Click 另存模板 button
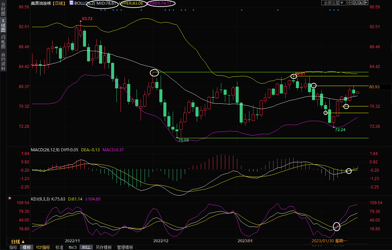This screenshot has height=250, width=392. [103, 247]
